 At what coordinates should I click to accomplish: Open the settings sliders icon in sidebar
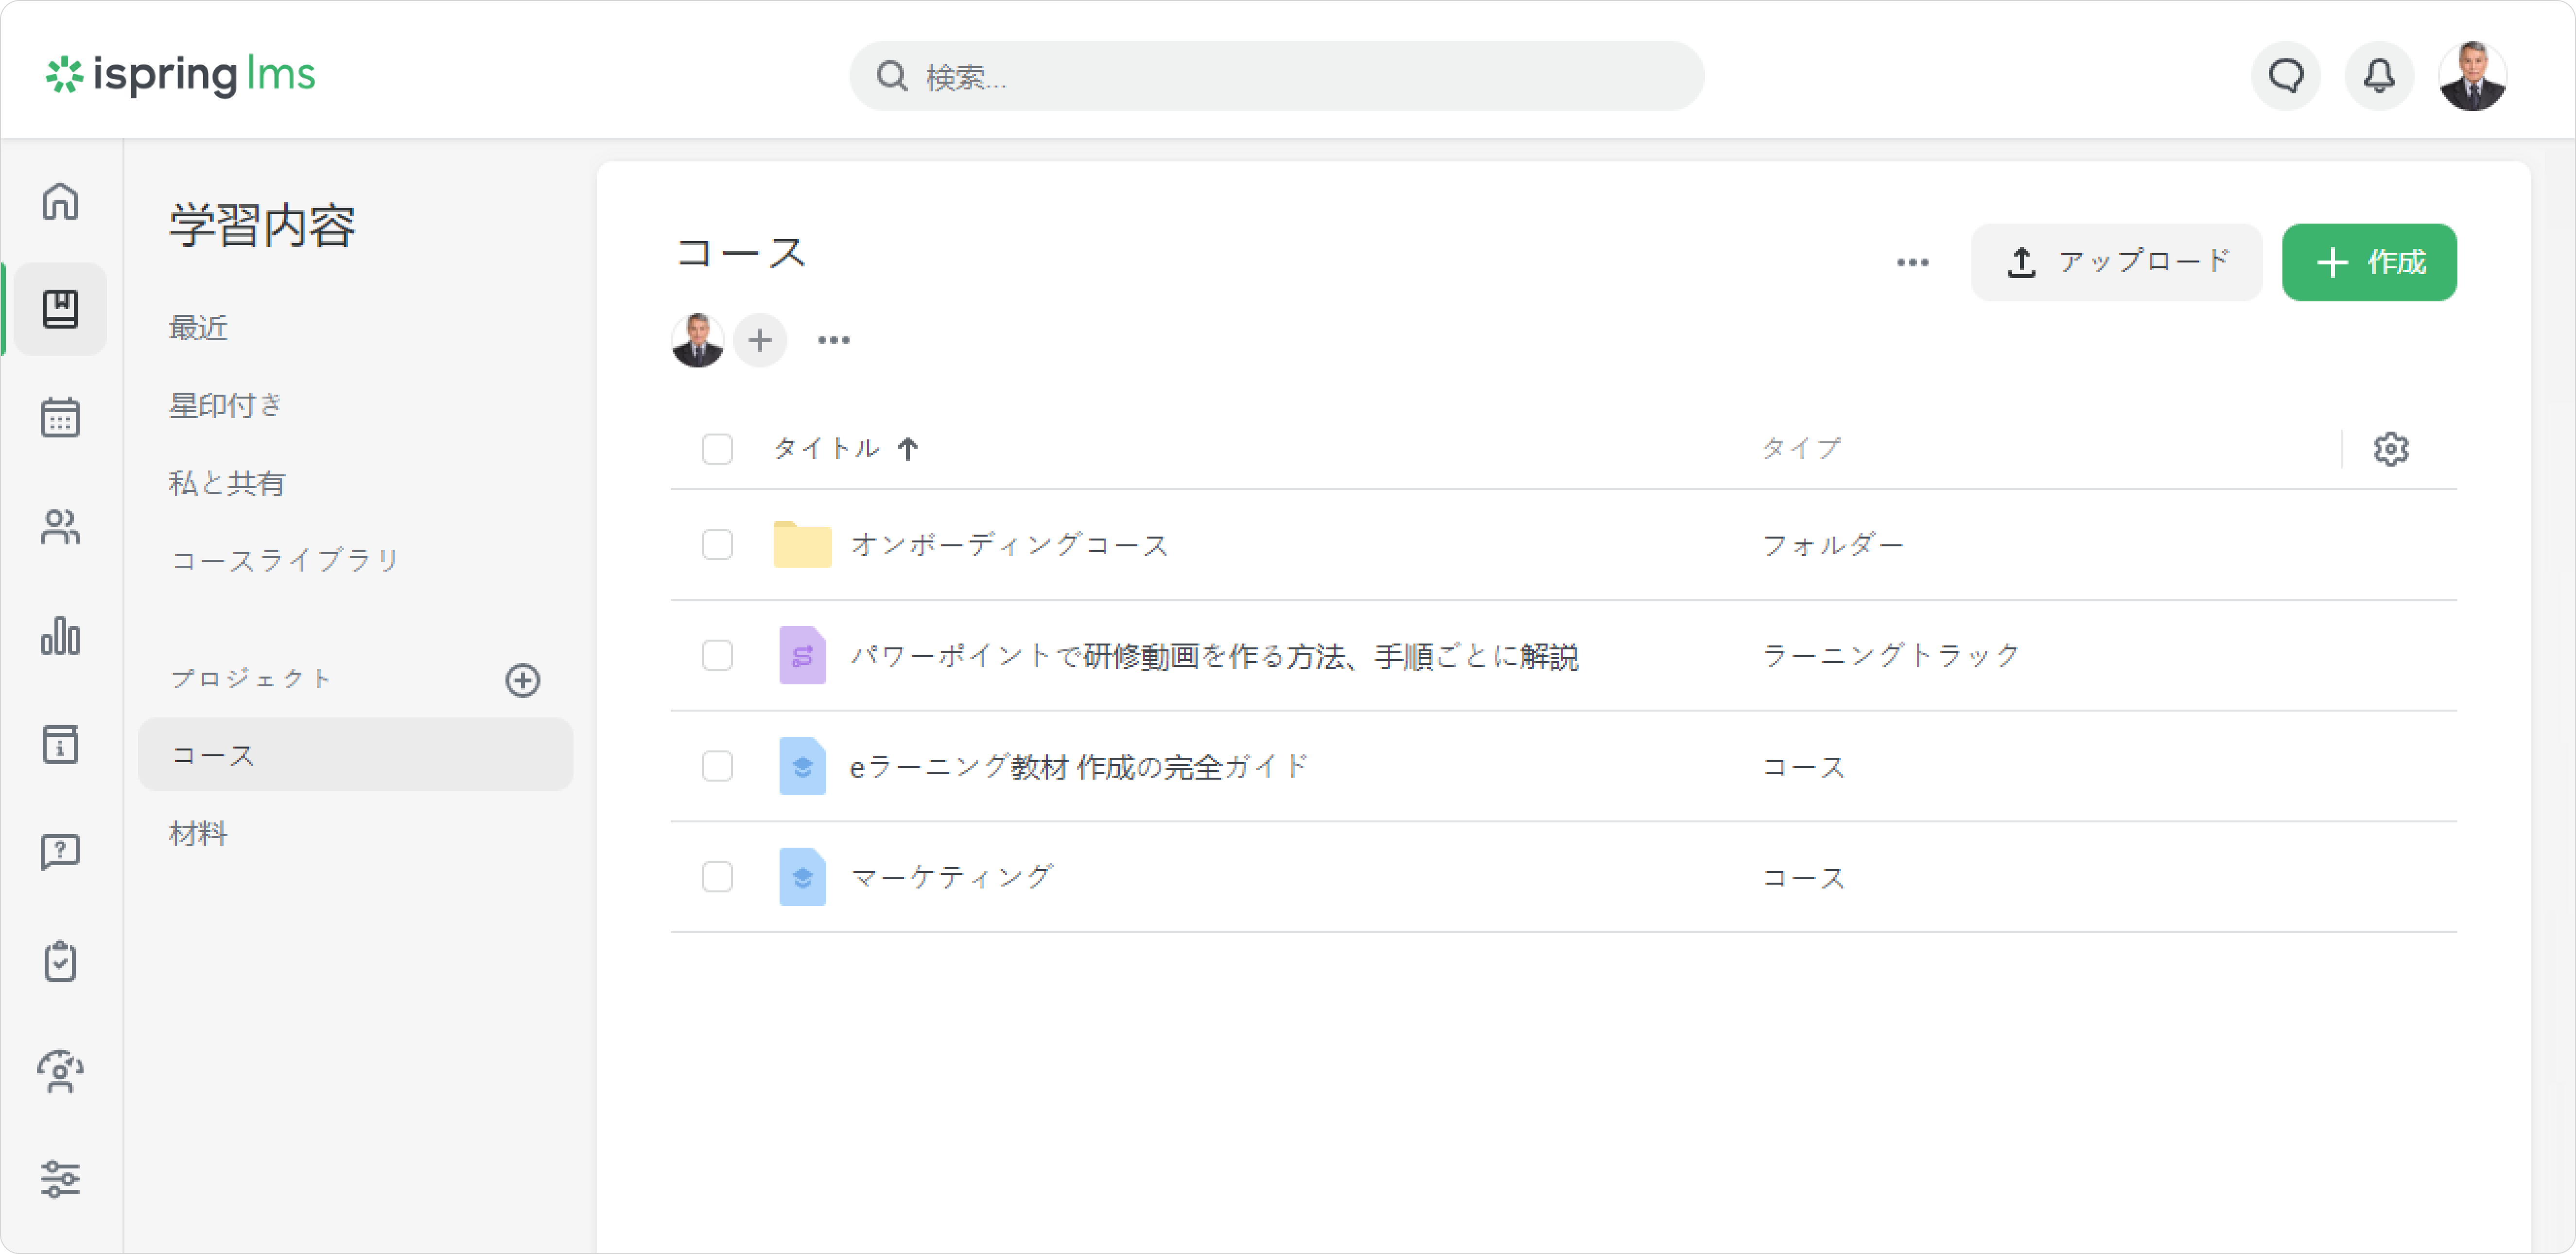tap(60, 1179)
